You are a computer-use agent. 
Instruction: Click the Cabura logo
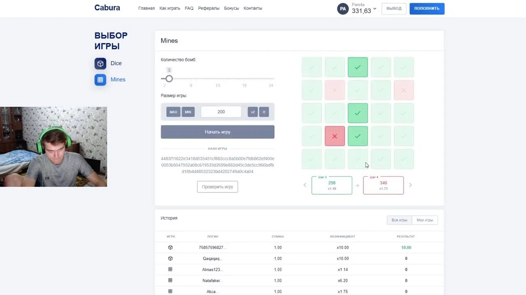(107, 8)
